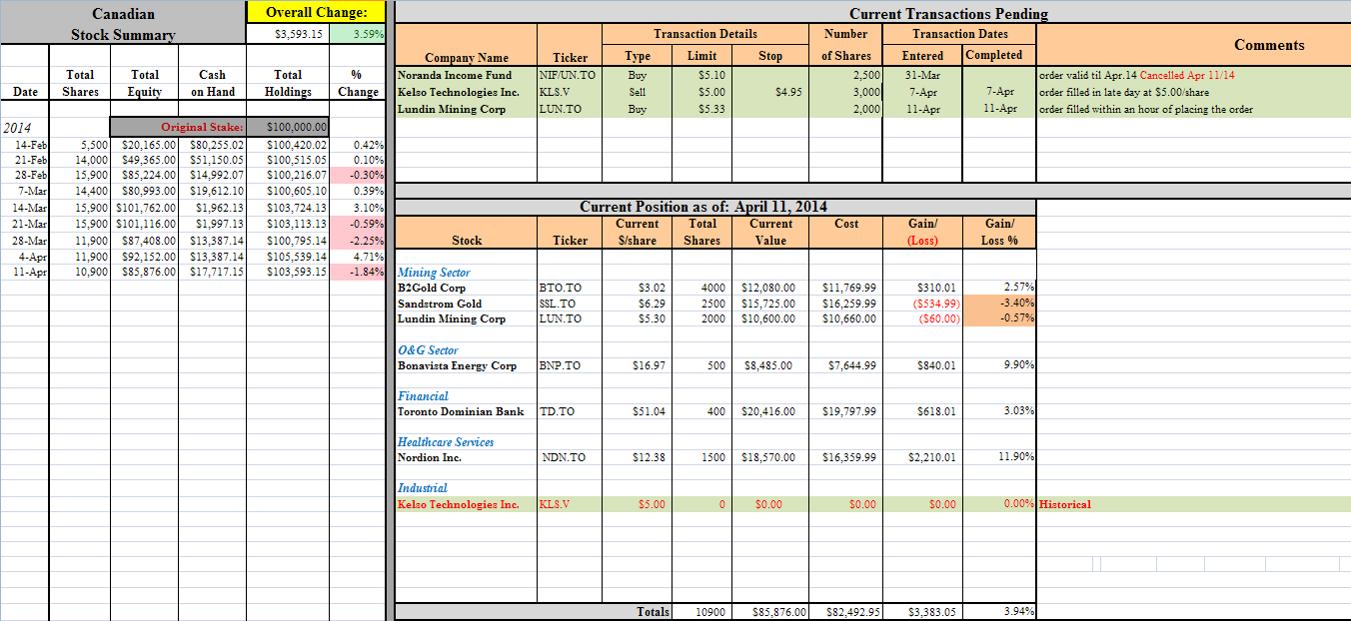Click total holdings $103,724.13 cell
This screenshot has height=621, width=1351.
pyautogui.click(x=288, y=207)
